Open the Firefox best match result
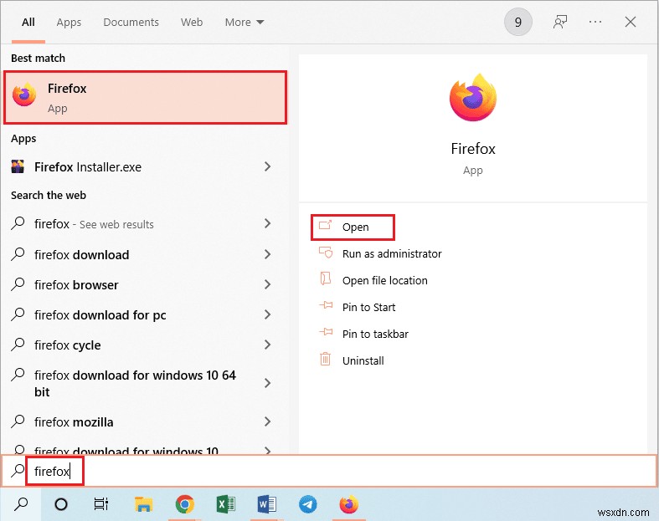659x521 pixels. point(146,97)
